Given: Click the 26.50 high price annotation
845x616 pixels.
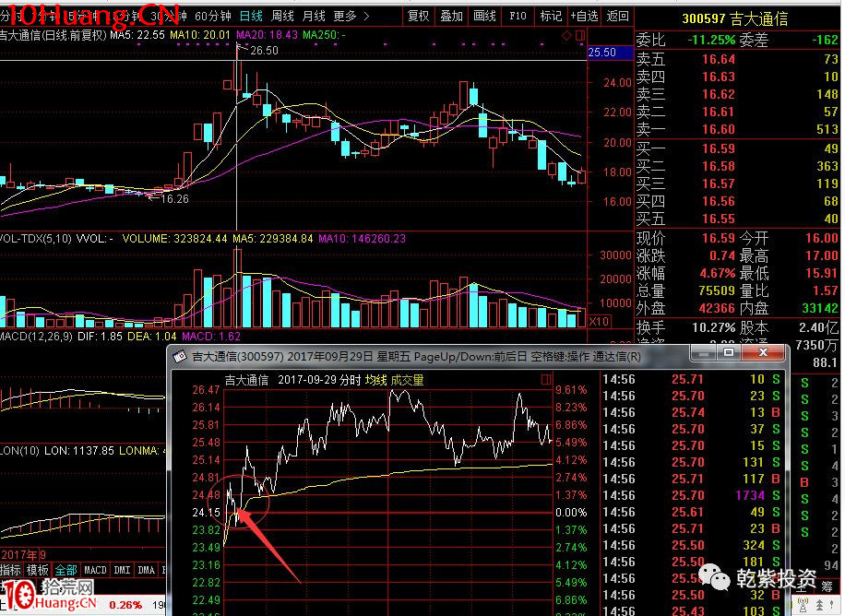Looking at the screenshot, I should (x=264, y=51).
